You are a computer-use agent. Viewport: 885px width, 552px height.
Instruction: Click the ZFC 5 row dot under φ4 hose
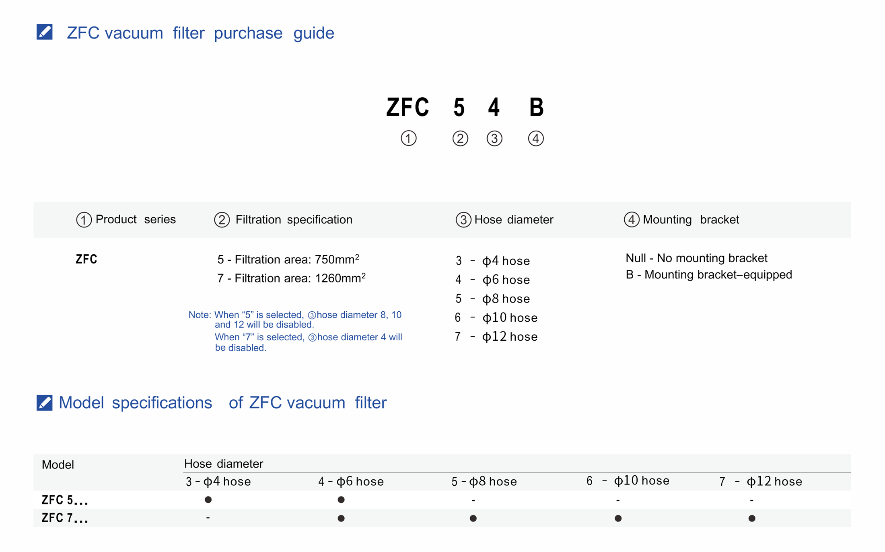[208, 500]
